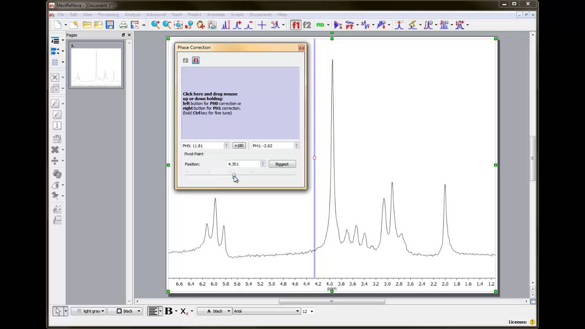Image resolution: width=585 pixels, height=329 pixels.
Task: Click the Save (floppy disk) icon
Action: [110, 25]
